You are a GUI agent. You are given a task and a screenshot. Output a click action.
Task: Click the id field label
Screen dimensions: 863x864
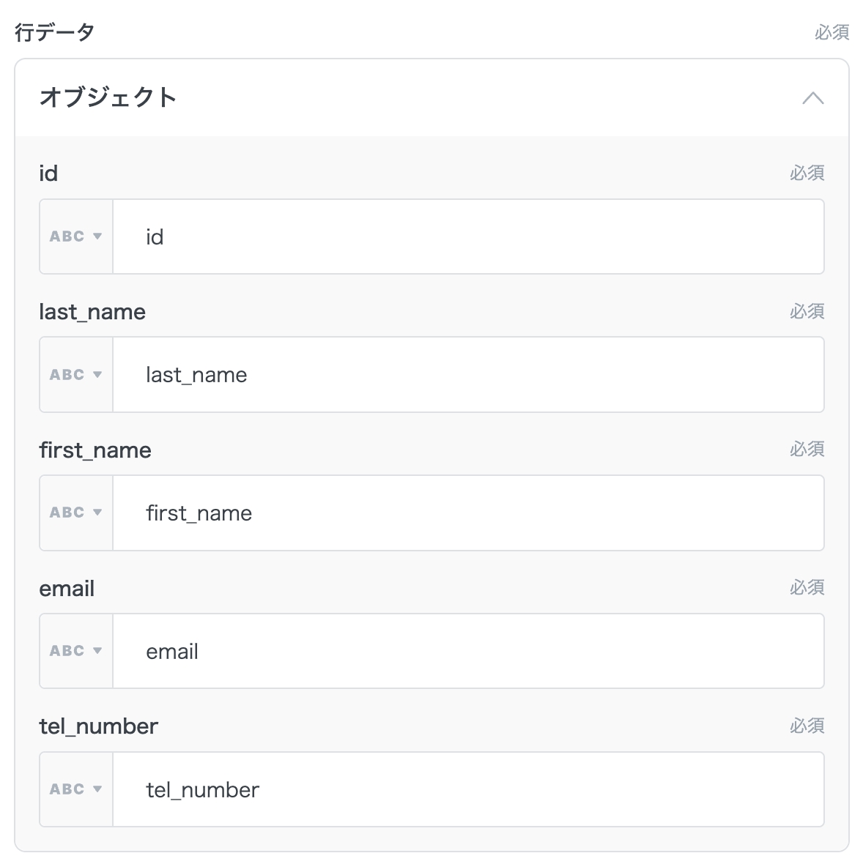tap(48, 174)
